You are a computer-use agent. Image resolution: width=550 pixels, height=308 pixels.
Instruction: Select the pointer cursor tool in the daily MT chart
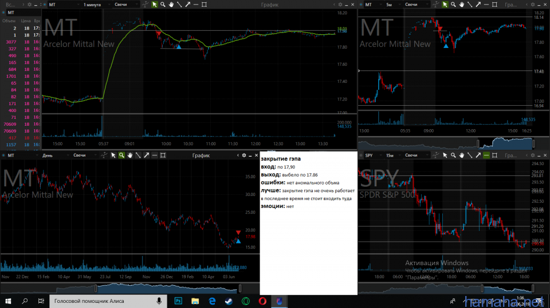pyautogui.click(x=113, y=155)
